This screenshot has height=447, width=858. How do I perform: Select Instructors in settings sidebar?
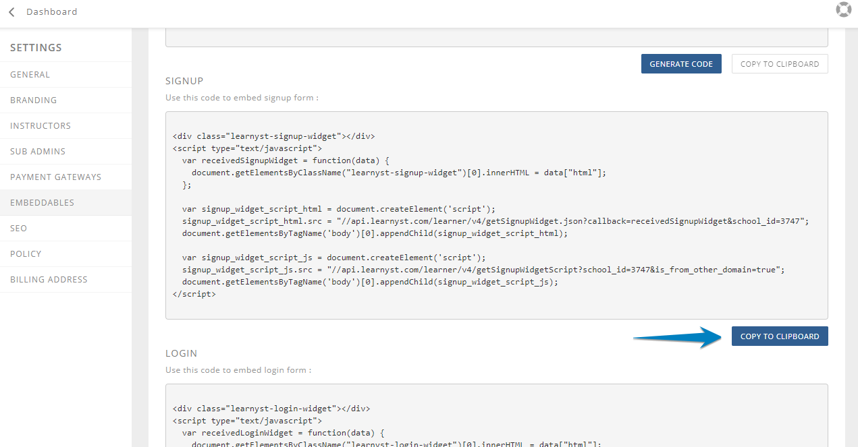(65, 126)
